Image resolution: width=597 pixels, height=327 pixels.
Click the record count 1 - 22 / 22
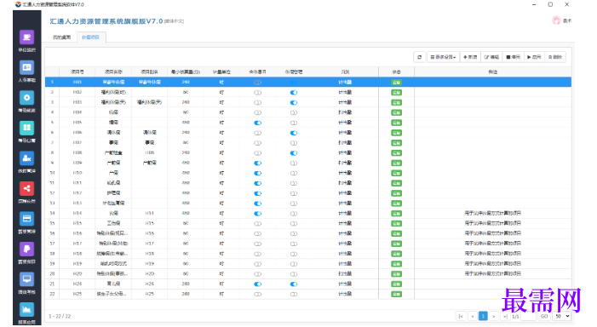click(x=60, y=316)
